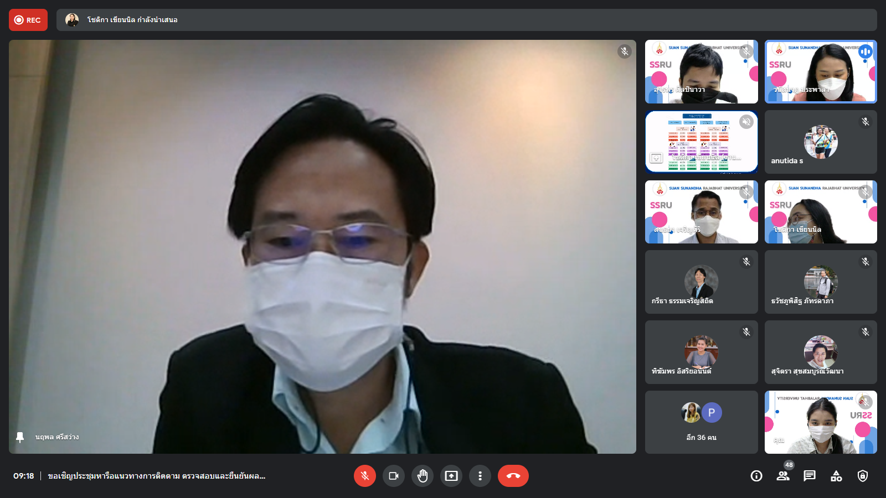
Task: Open the chat messages panel
Action: pyautogui.click(x=810, y=476)
